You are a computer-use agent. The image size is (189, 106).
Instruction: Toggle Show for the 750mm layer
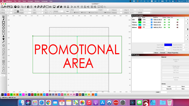click(x=169, y=22)
